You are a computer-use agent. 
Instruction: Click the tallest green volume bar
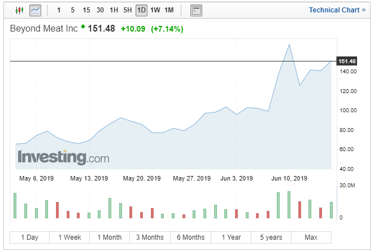289,205
